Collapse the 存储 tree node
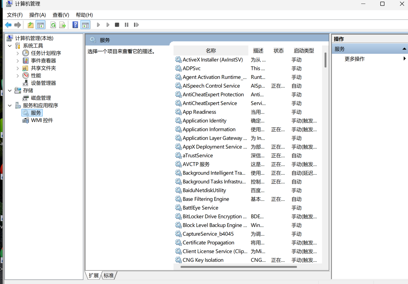 (x=10, y=90)
